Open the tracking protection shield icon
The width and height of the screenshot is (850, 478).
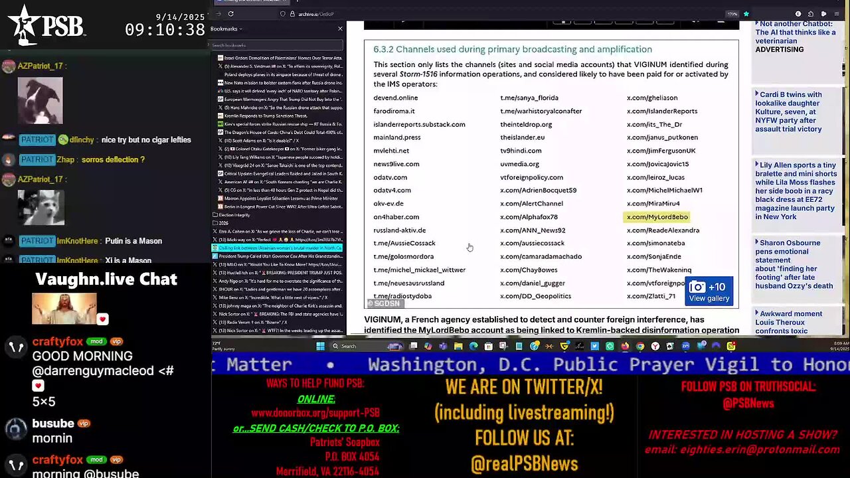(x=283, y=14)
